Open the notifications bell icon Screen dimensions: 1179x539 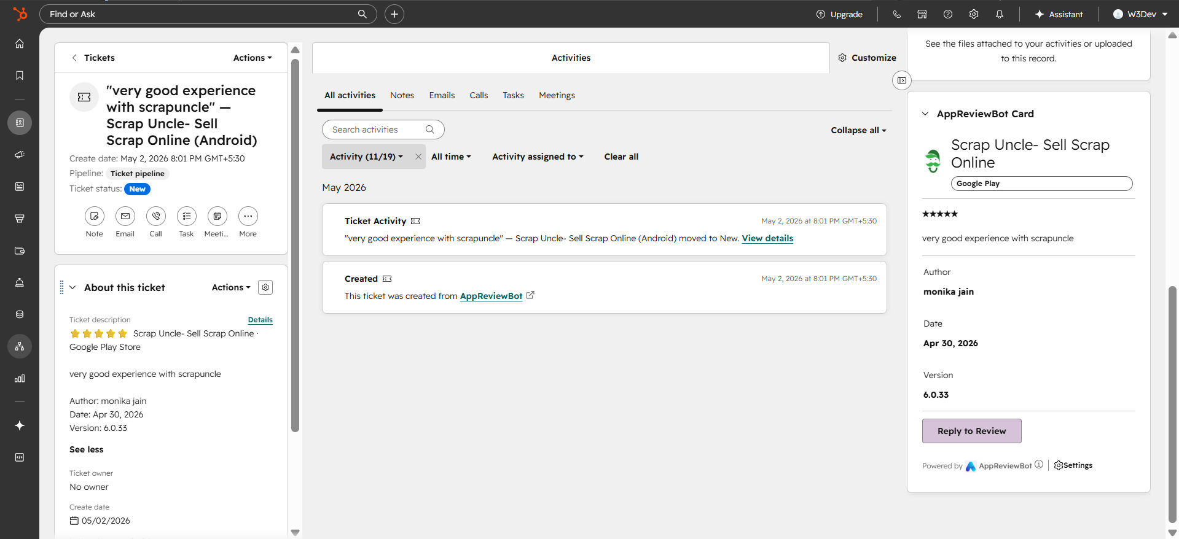click(x=1000, y=14)
